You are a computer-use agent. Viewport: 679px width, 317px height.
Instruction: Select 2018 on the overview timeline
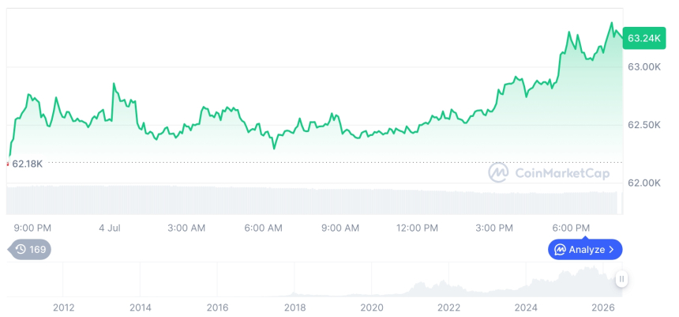coord(294,308)
